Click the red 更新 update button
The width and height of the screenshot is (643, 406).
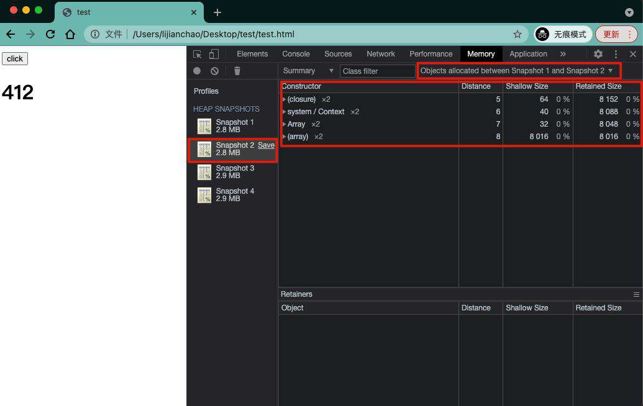[x=616, y=34]
